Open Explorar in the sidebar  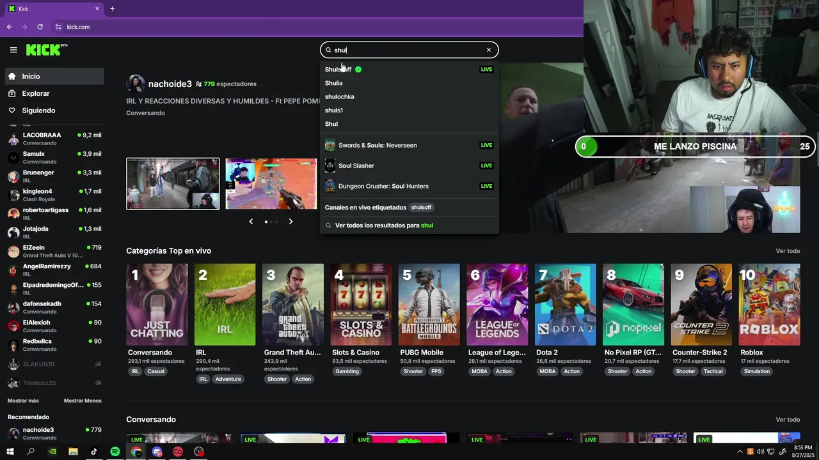(x=54, y=93)
